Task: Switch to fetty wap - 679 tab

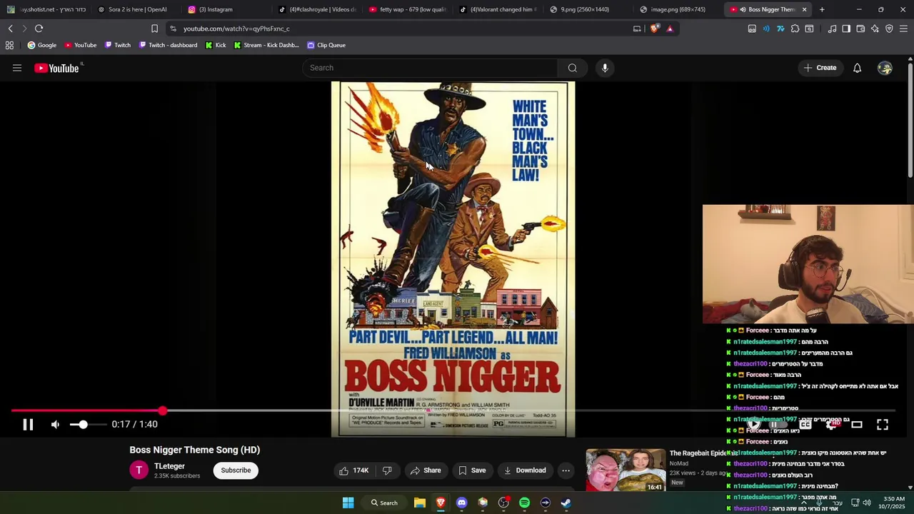Action: pos(408,9)
